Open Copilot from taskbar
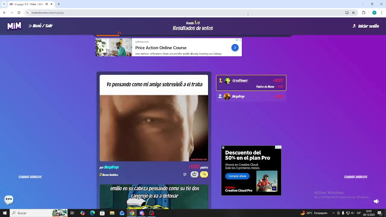386x217 pixels. tap(83, 213)
